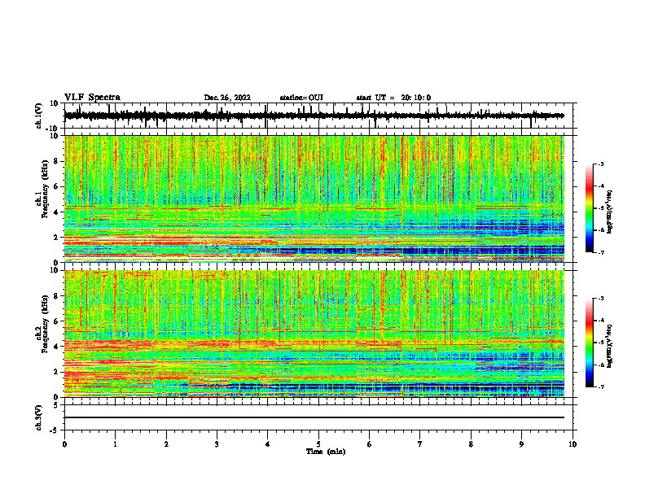Click the ch.3(V) axis label
Image resolution: width=645 pixels, height=498 pixels.
[x=38, y=417]
